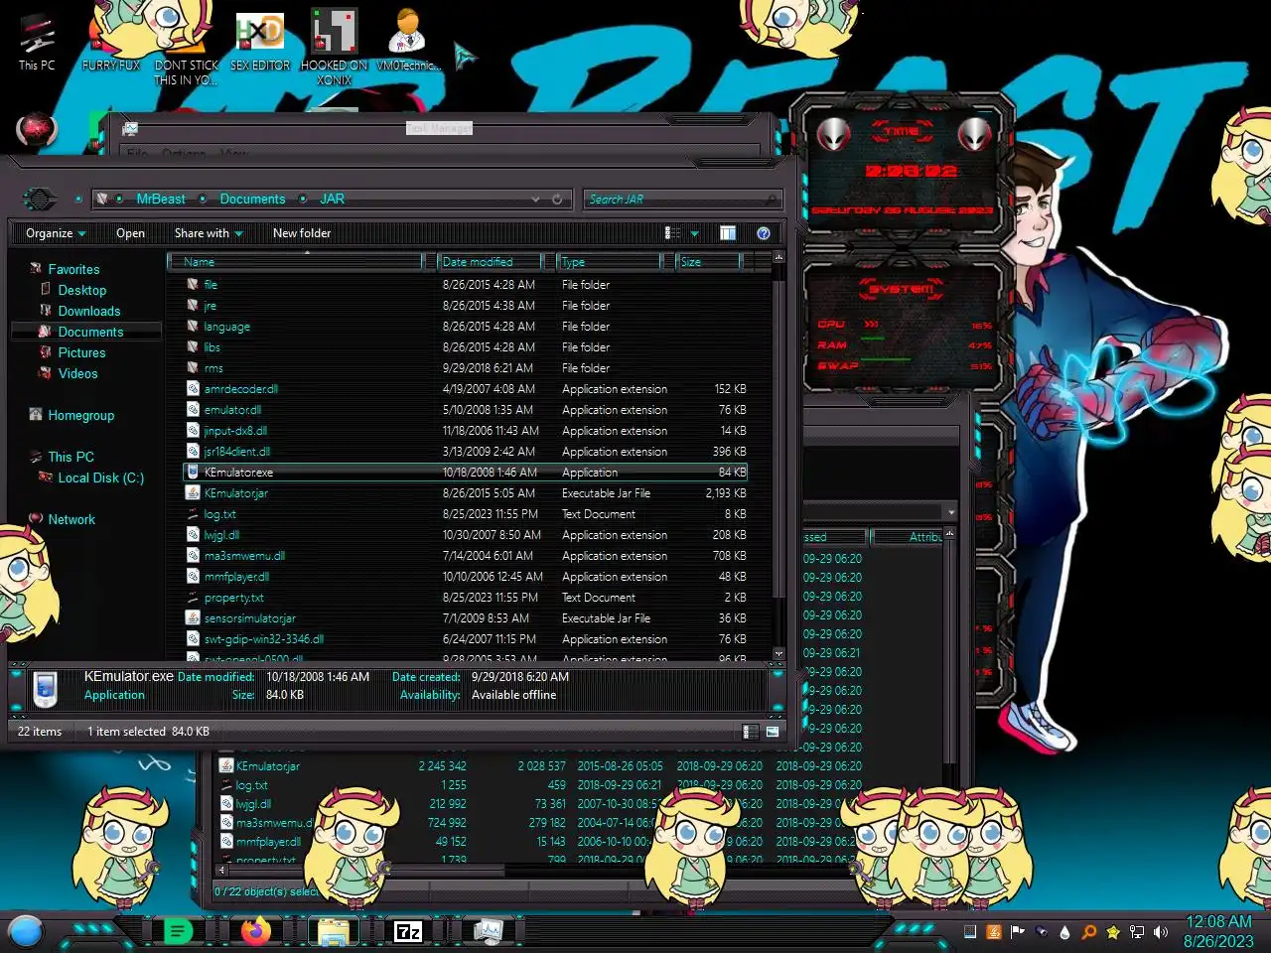The width and height of the screenshot is (1271, 953).
Task: Navigate to Documents in the breadcrumb
Action: click(x=252, y=200)
